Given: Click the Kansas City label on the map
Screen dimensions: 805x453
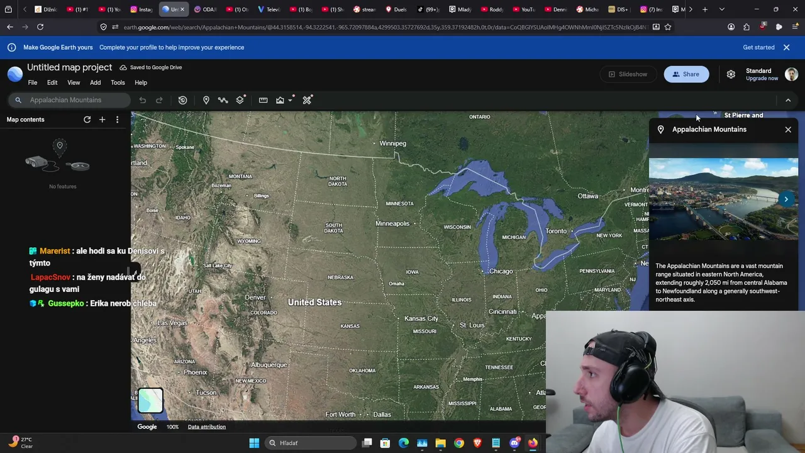Looking at the screenshot, I should coord(421,318).
